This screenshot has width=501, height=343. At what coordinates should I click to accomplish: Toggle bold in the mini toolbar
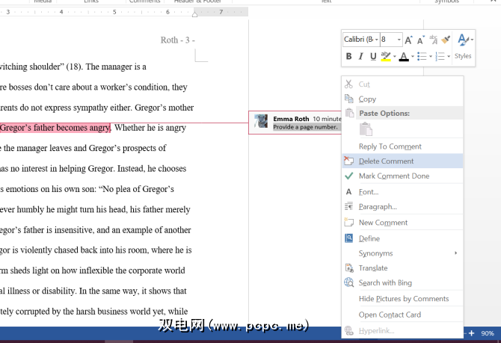(348, 56)
